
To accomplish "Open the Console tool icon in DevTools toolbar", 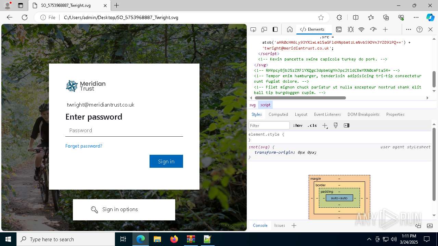I will pos(339,29).
